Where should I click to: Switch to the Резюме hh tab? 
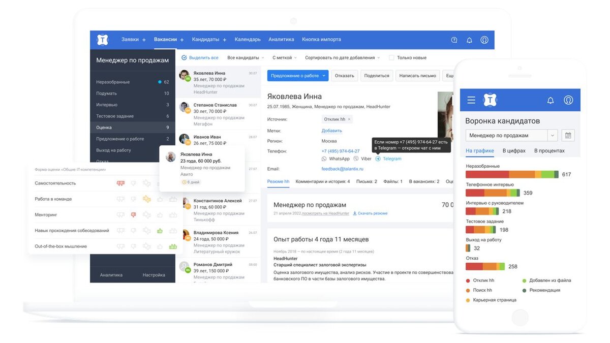tap(278, 181)
